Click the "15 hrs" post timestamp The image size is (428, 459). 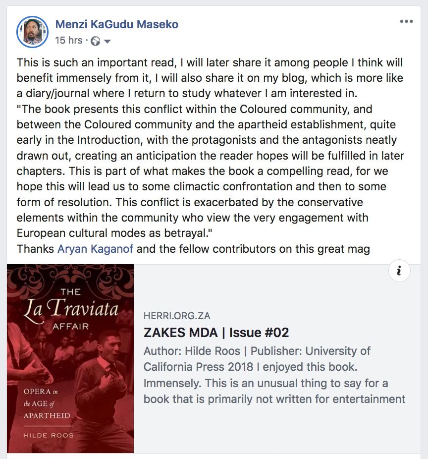click(69, 40)
